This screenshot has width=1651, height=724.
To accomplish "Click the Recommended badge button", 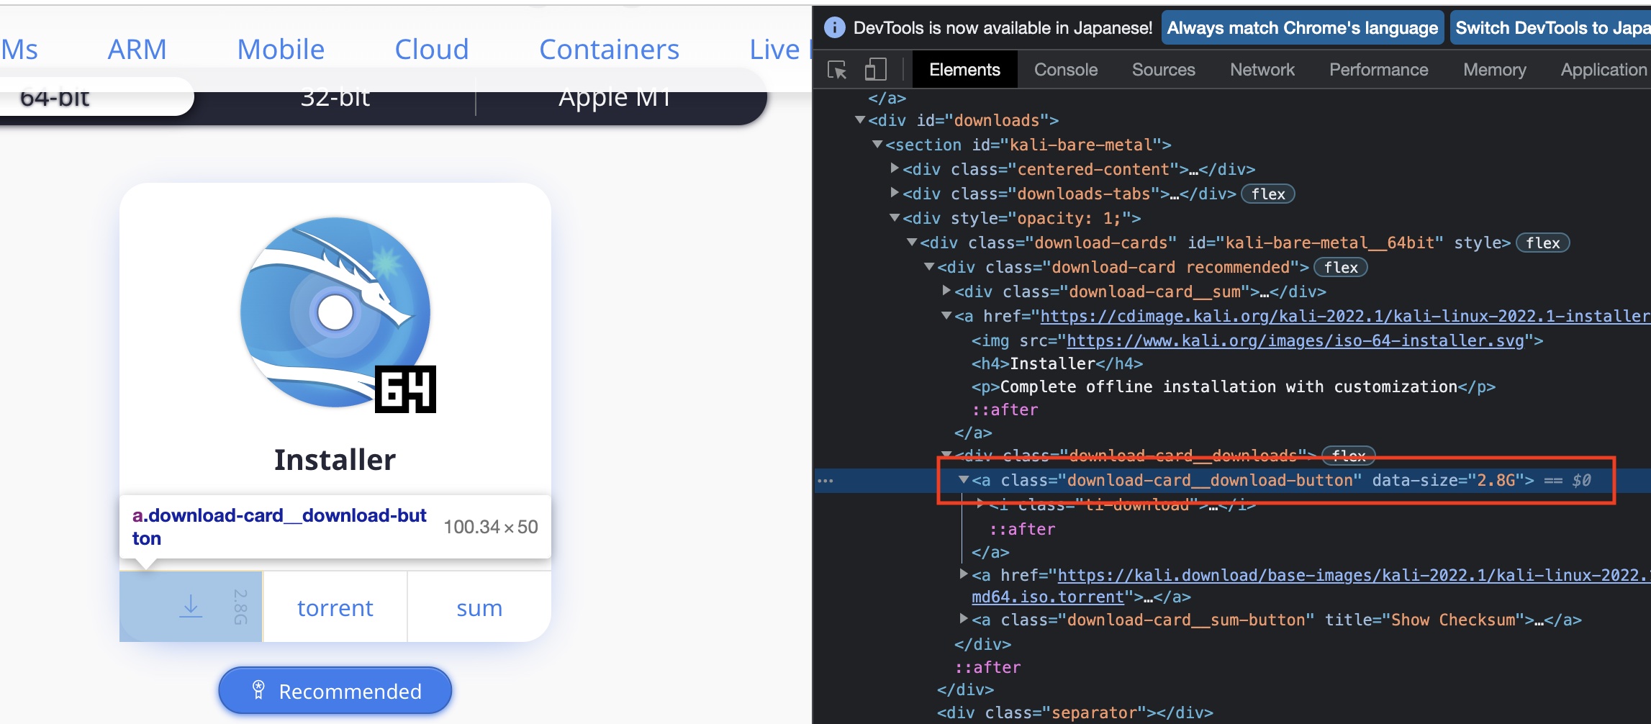I will [335, 691].
